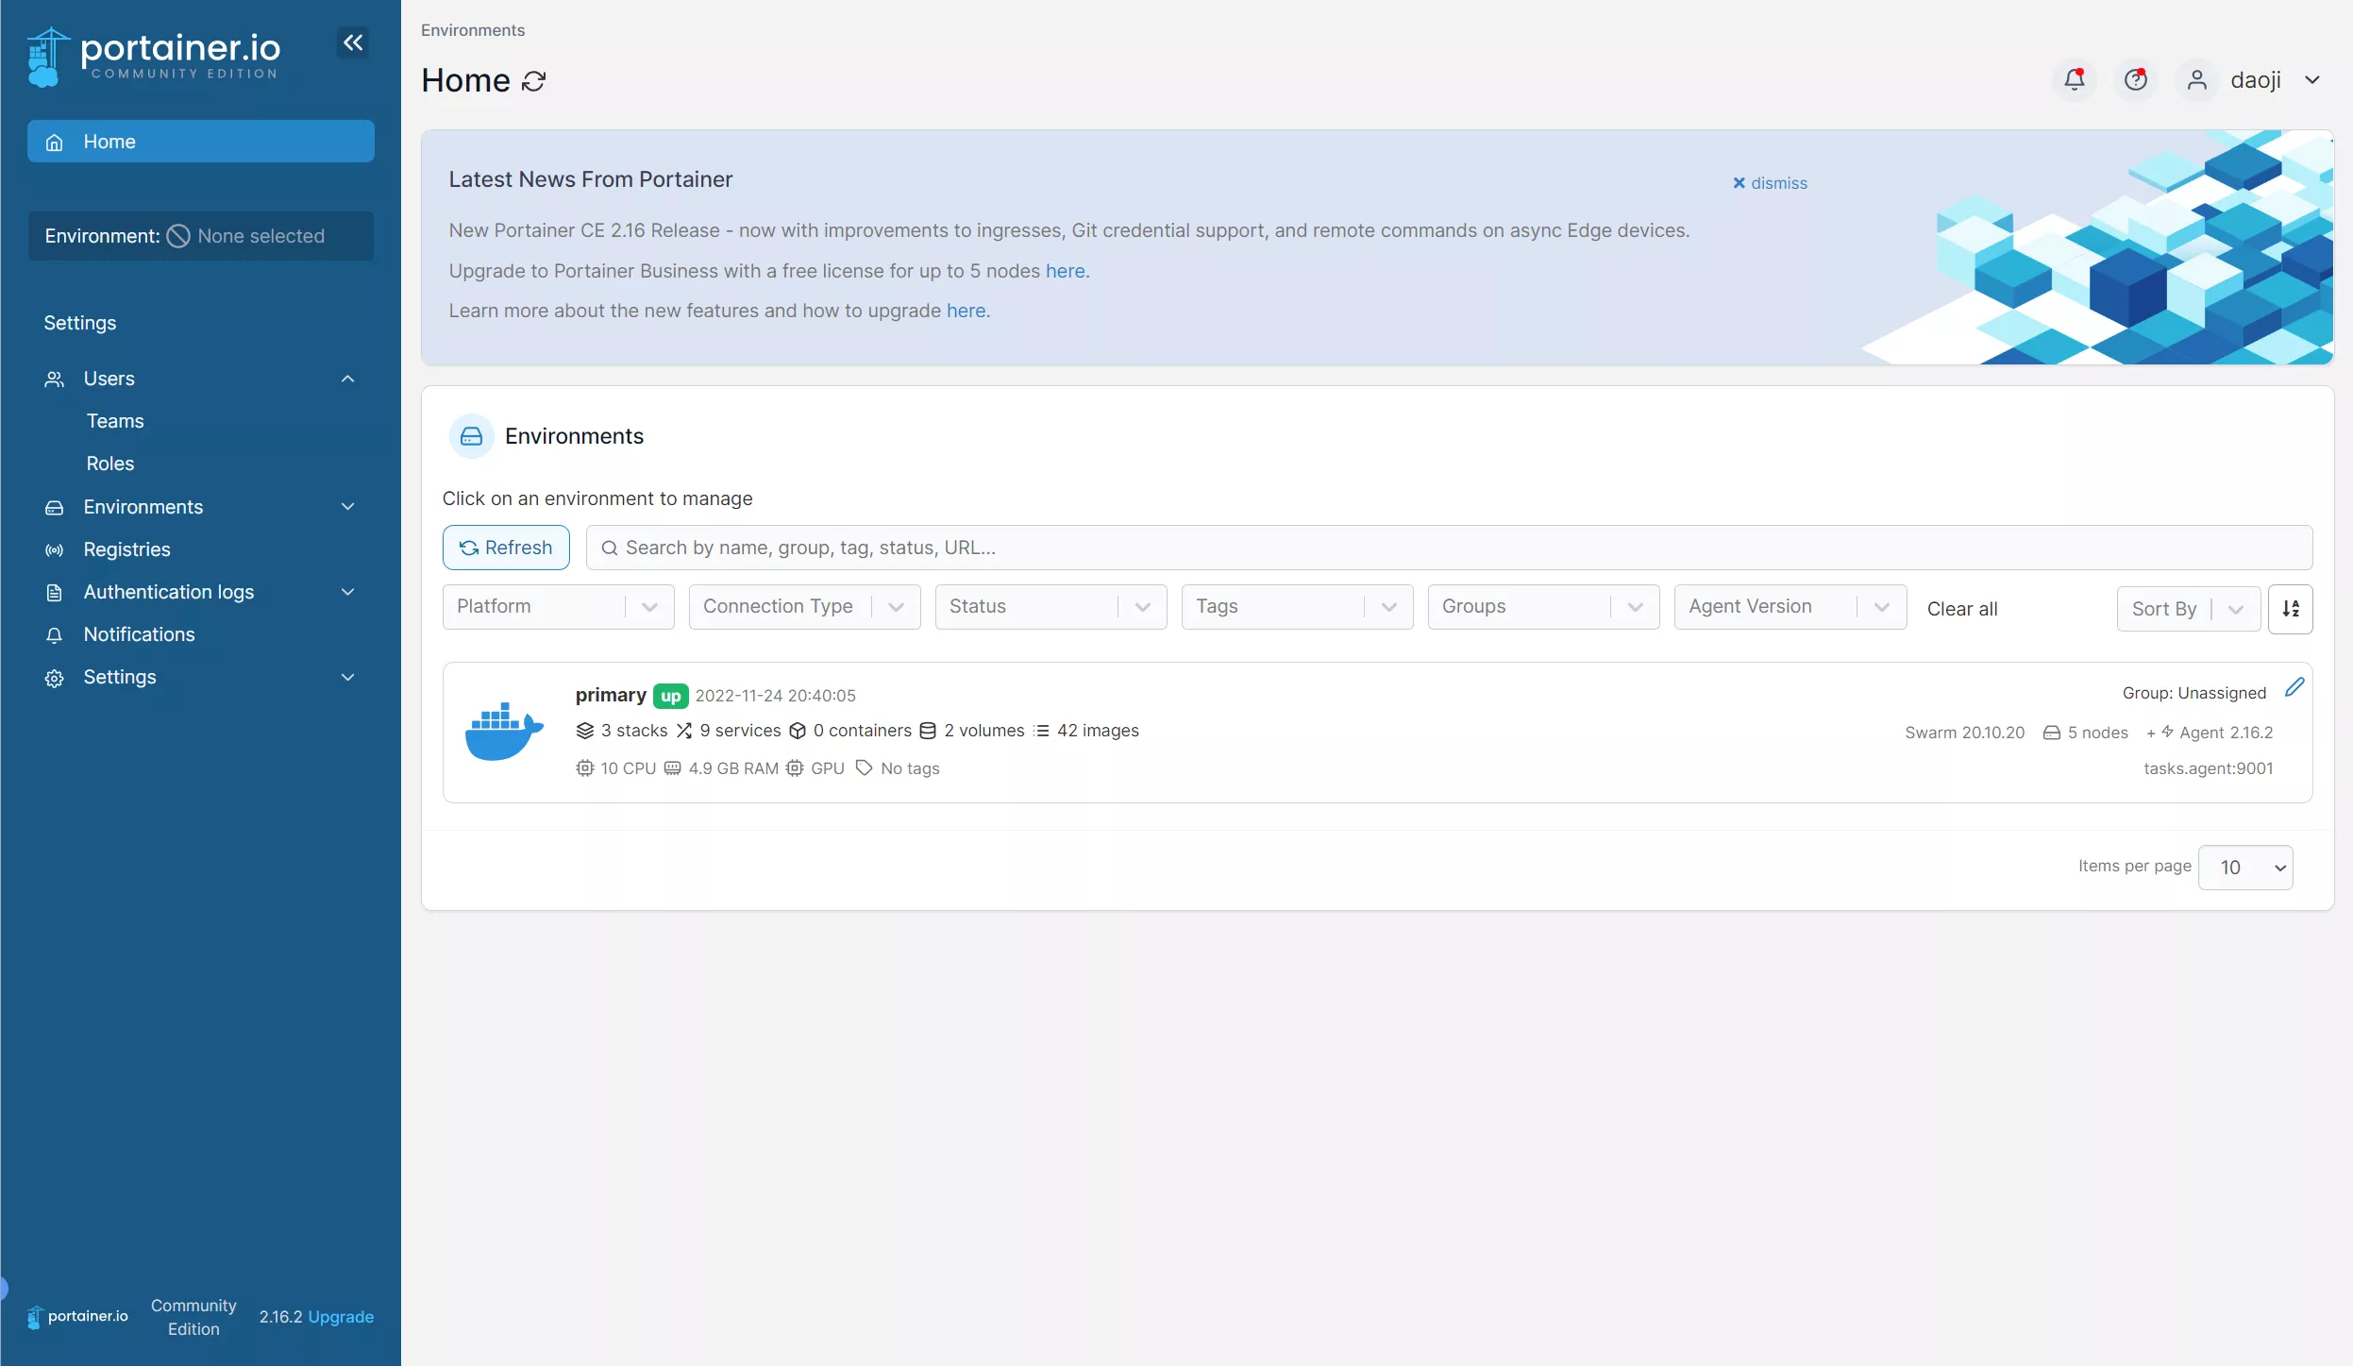Click the containers cube icon in the primary row
Image resolution: width=2353 pixels, height=1366 pixels.
[x=798, y=731]
